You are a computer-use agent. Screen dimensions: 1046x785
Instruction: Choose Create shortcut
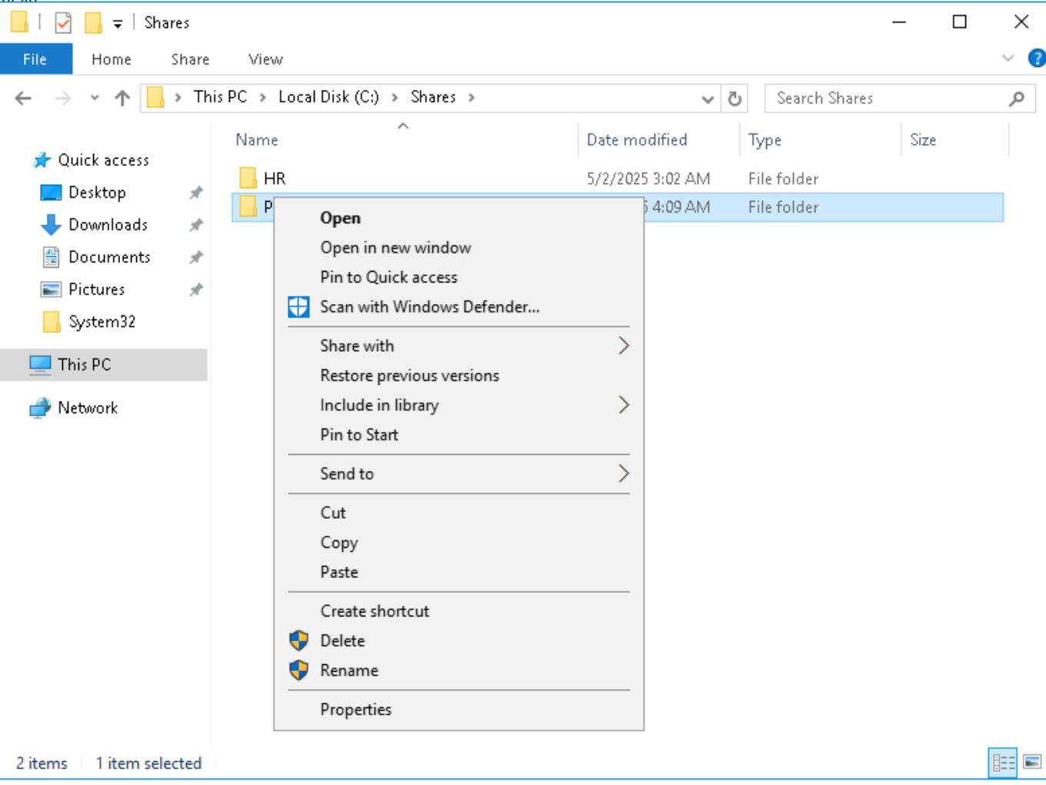(x=458, y=611)
